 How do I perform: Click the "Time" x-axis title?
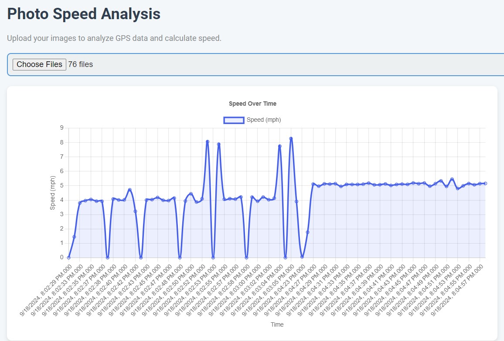coord(277,324)
